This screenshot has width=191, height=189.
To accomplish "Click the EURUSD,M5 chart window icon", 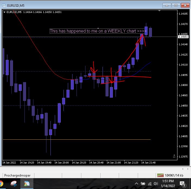I will click(x=4, y=5).
